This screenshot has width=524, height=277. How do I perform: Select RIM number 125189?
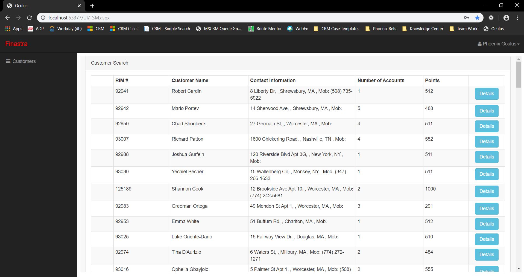(x=123, y=189)
